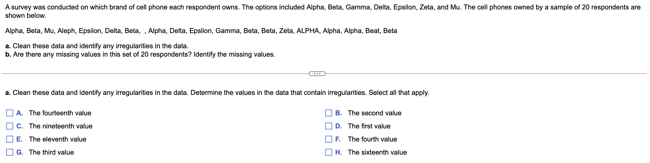Viewport: 650px width, 163px height.
Task: Click the part b missing values question
Action: click(140, 54)
